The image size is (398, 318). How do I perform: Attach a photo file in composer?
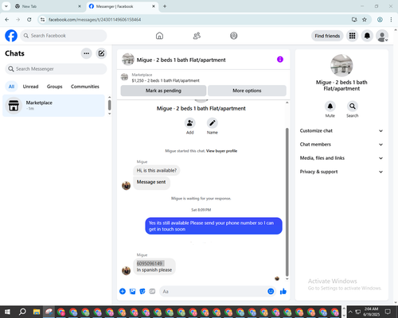pos(132,292)
